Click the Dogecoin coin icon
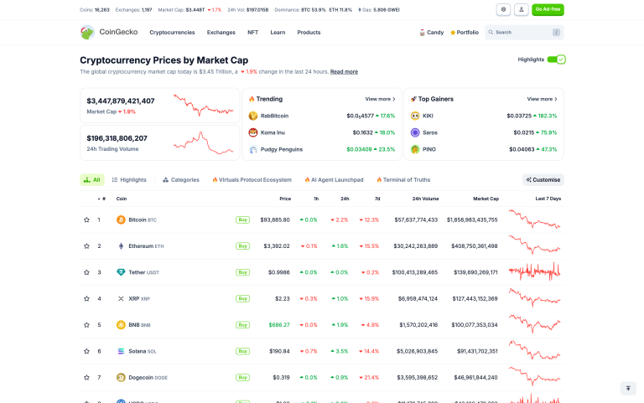 pyautogui.click(x=121, y=378)
